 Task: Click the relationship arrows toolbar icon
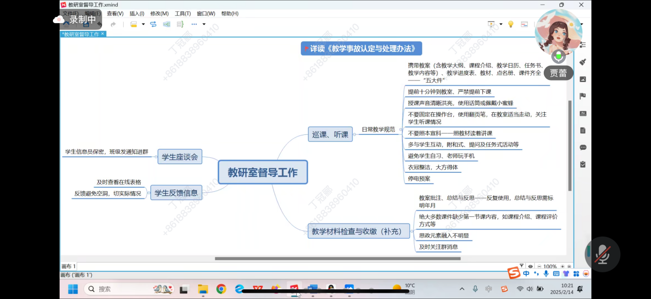pyautogui.click(x=153, y=24)
